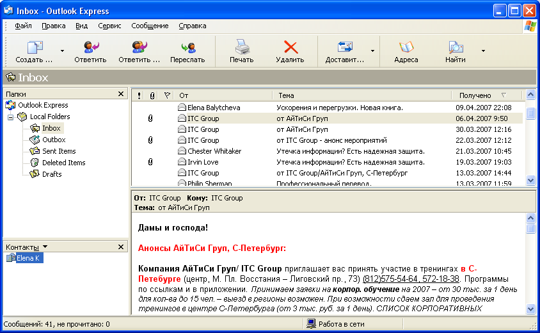Sort by priority exclamation column header

[x=139, y=95]
